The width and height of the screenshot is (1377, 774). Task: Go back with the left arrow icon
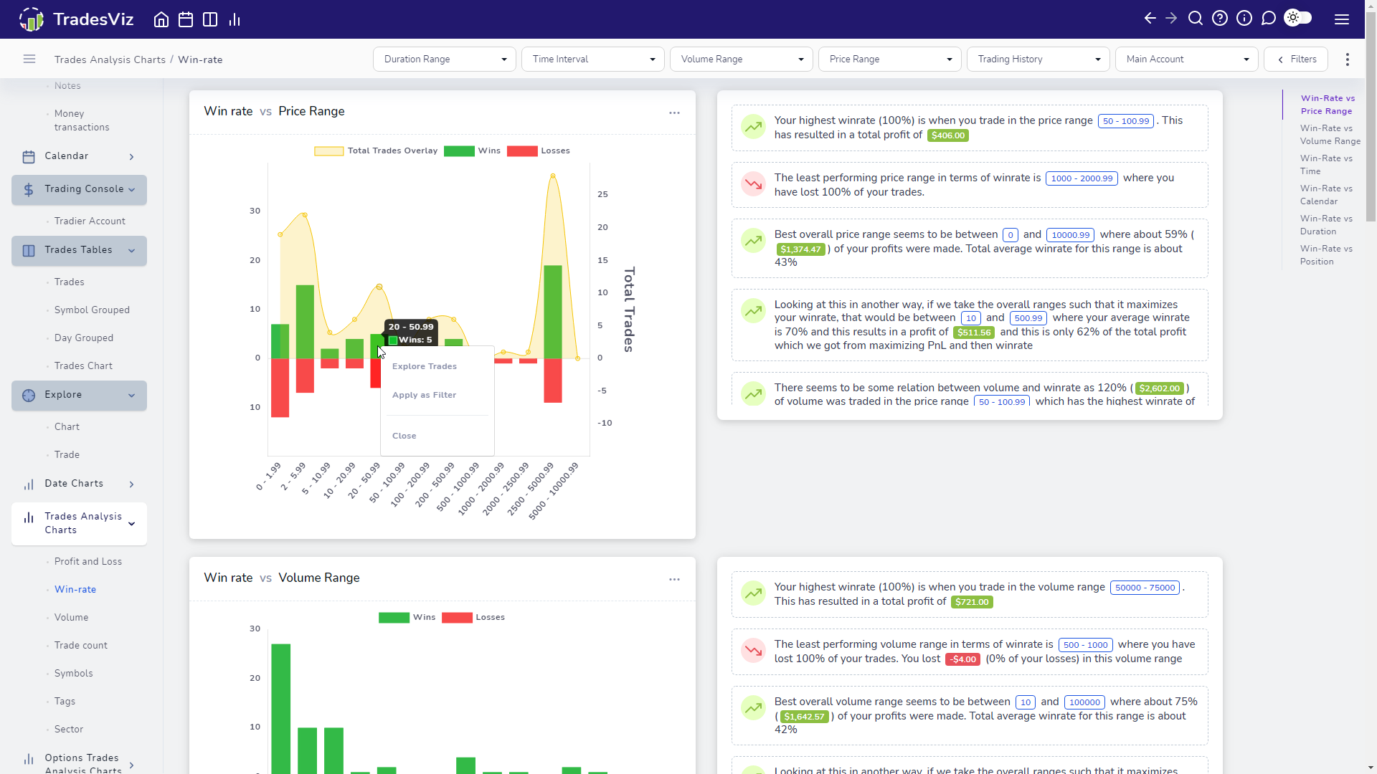click(x=1150, y=19)
